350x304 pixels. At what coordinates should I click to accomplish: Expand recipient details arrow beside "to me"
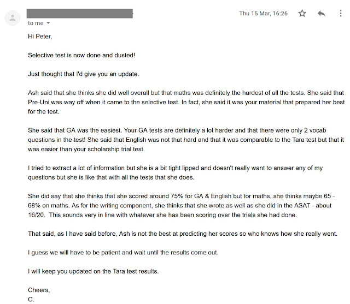pyautogui.click(x=48, y=23)
